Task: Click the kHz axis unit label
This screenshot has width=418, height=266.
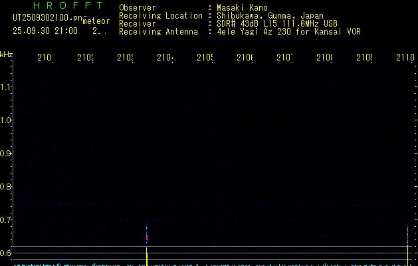Action: [x=6, y=55]
